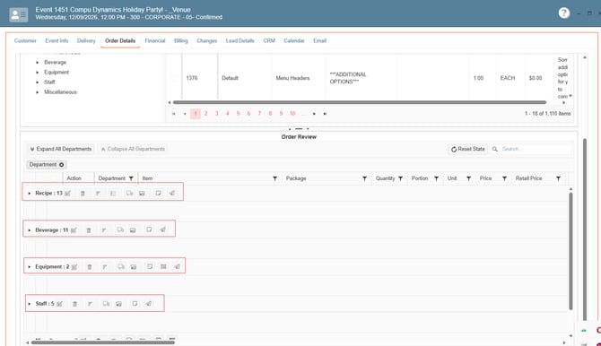Open the CRM tab
The width and height of the screenshot is (601, 346).
[269, 40]
